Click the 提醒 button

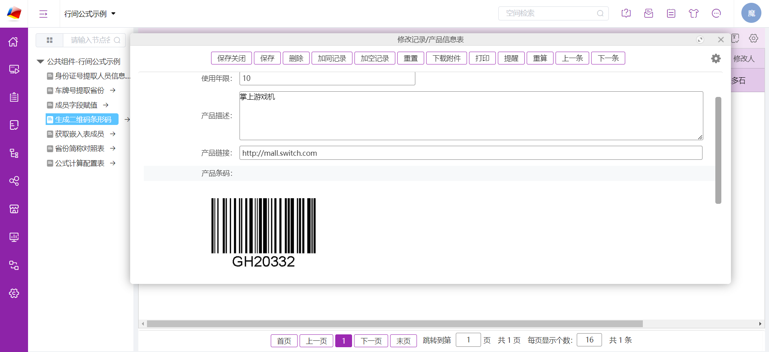(511, 58)
